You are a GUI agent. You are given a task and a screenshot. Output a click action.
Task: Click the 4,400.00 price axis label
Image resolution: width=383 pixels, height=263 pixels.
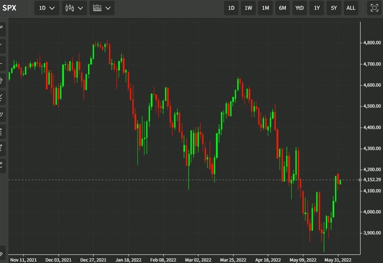tap(372, 127)
